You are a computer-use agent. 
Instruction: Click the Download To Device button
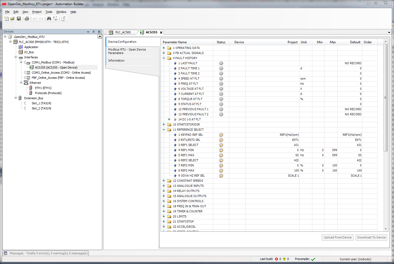tap(371, 237)
